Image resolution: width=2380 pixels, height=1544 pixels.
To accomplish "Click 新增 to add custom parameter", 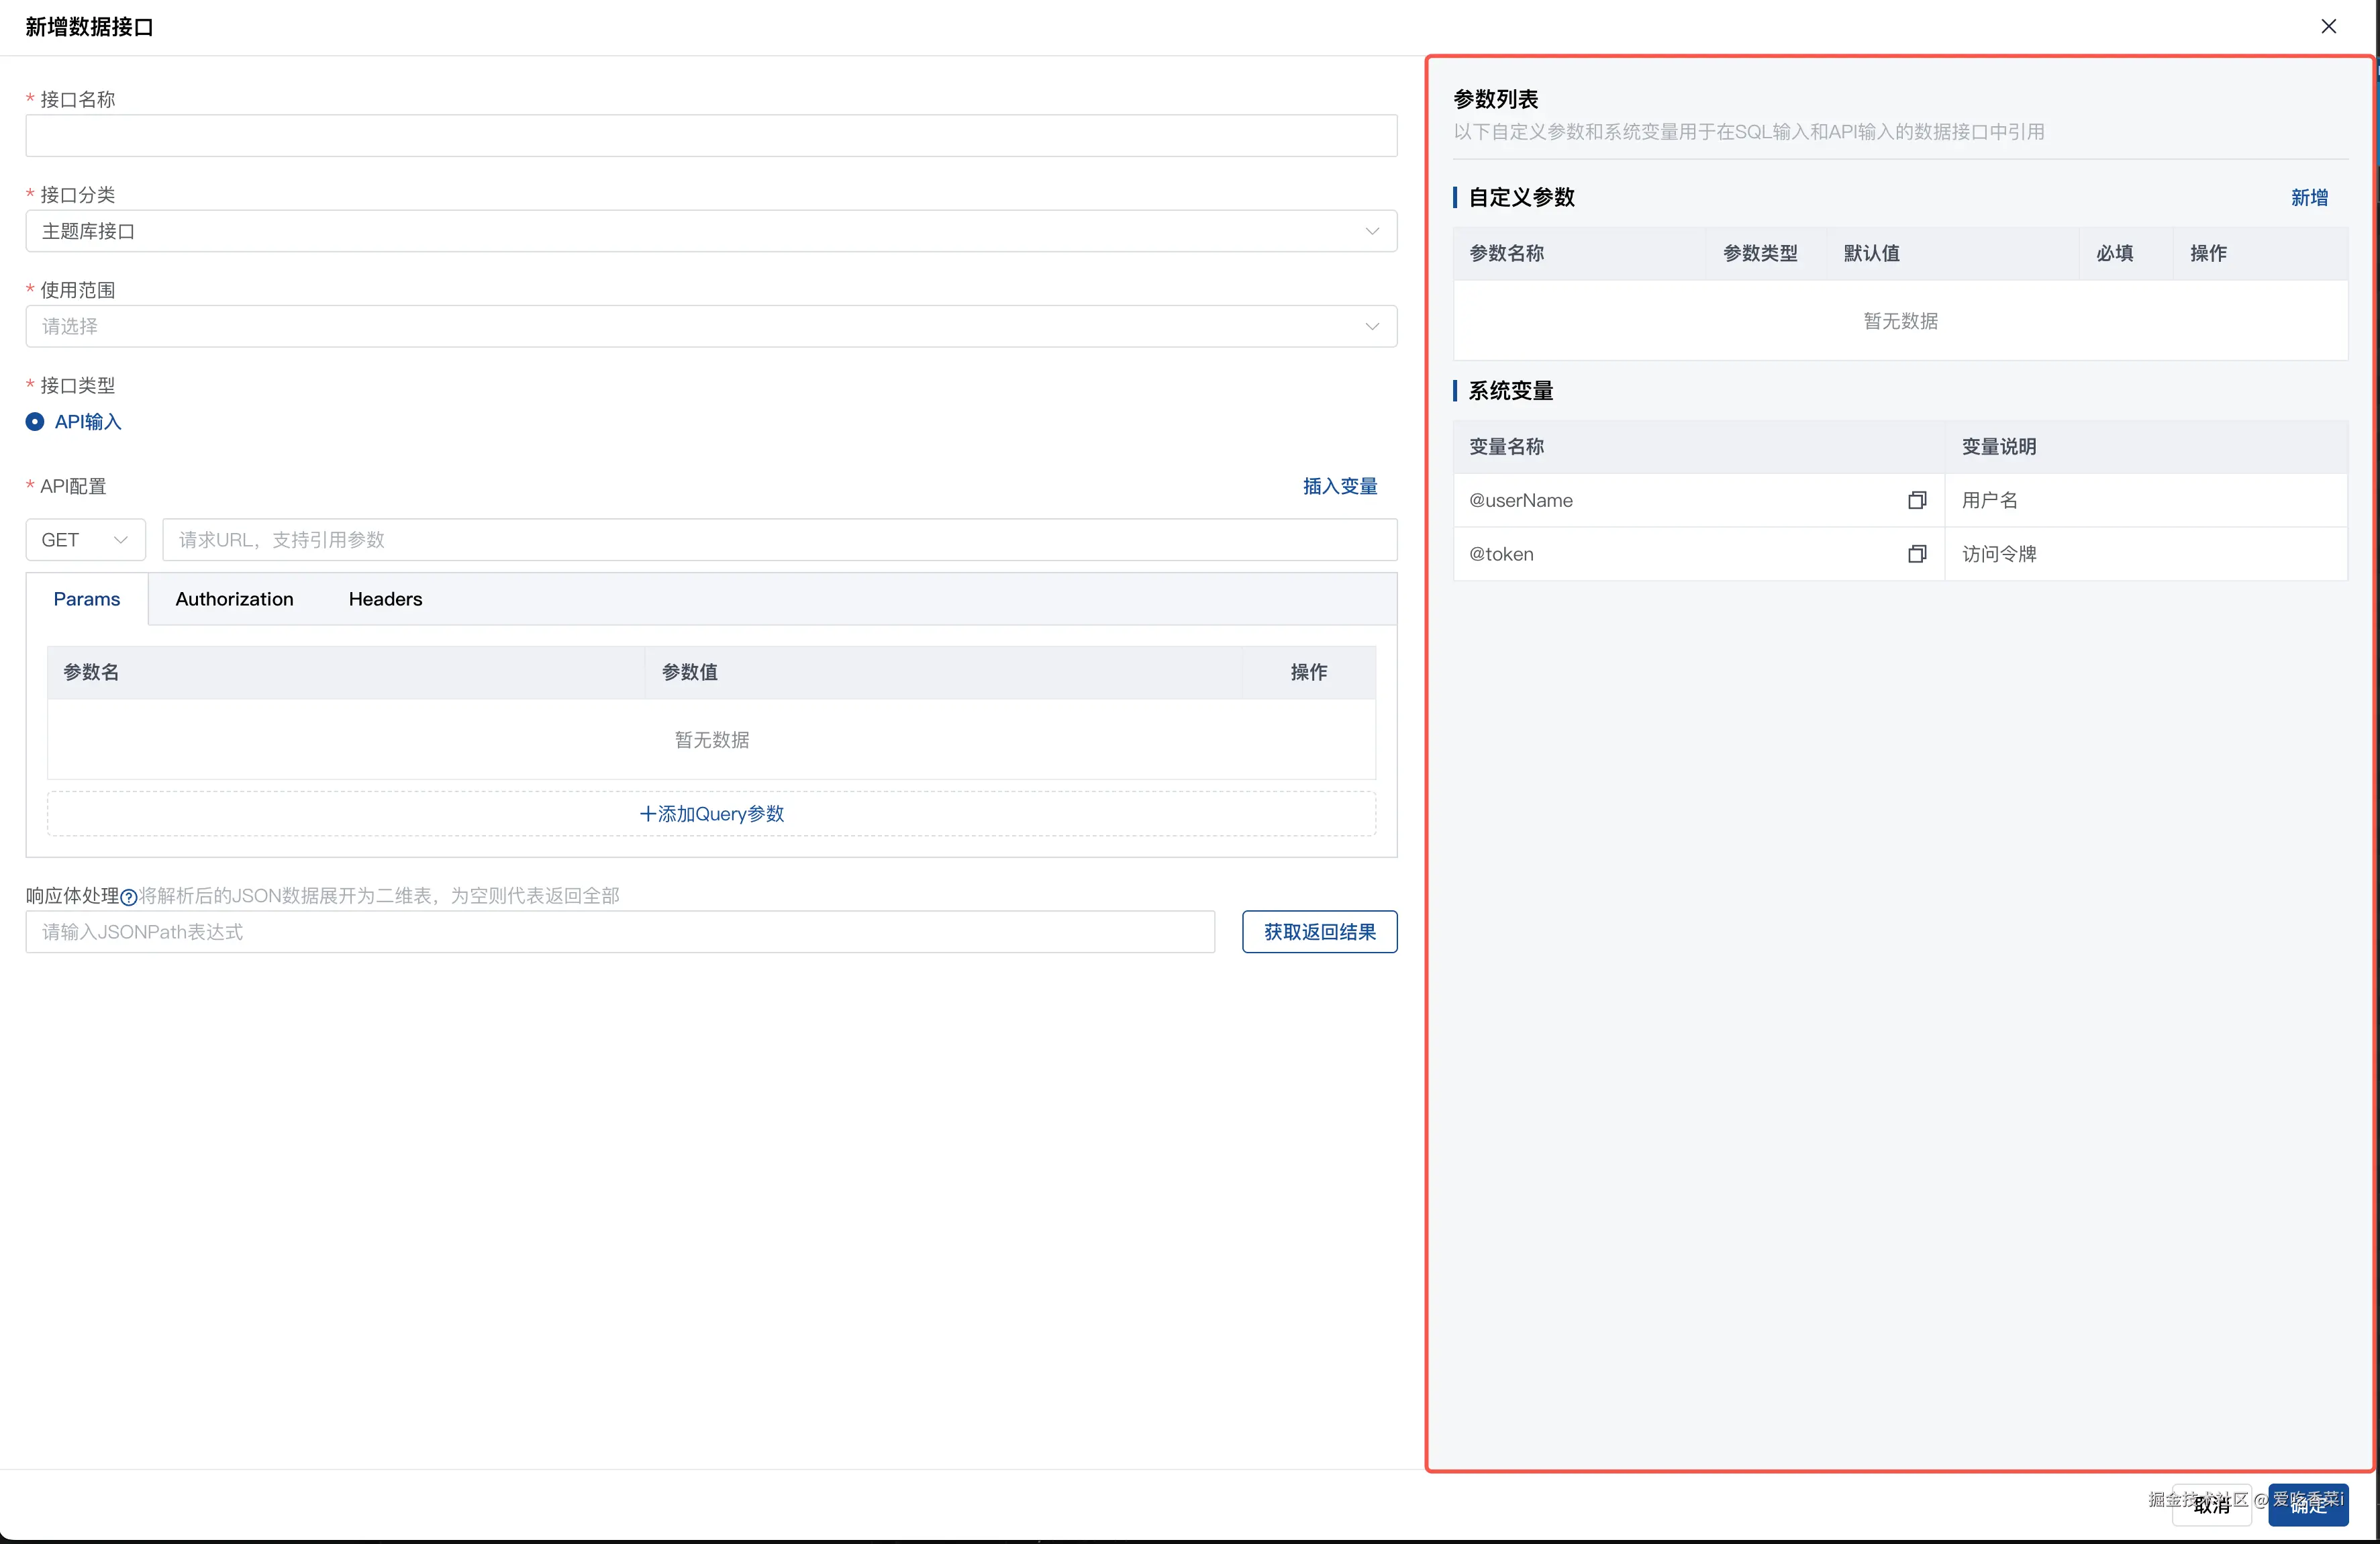I will coord(2309,198).
